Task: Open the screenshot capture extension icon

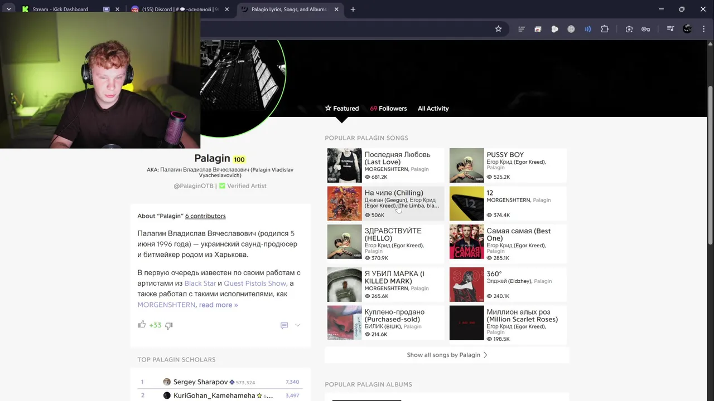Action: [x=629, y=29]
